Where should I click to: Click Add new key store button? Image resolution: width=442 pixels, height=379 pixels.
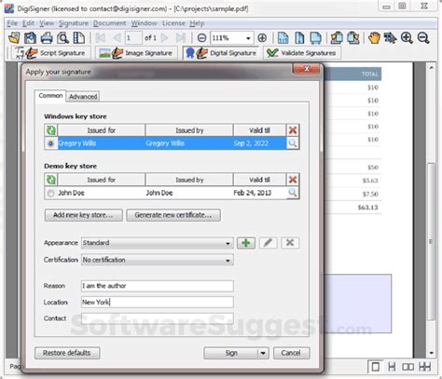83,215
